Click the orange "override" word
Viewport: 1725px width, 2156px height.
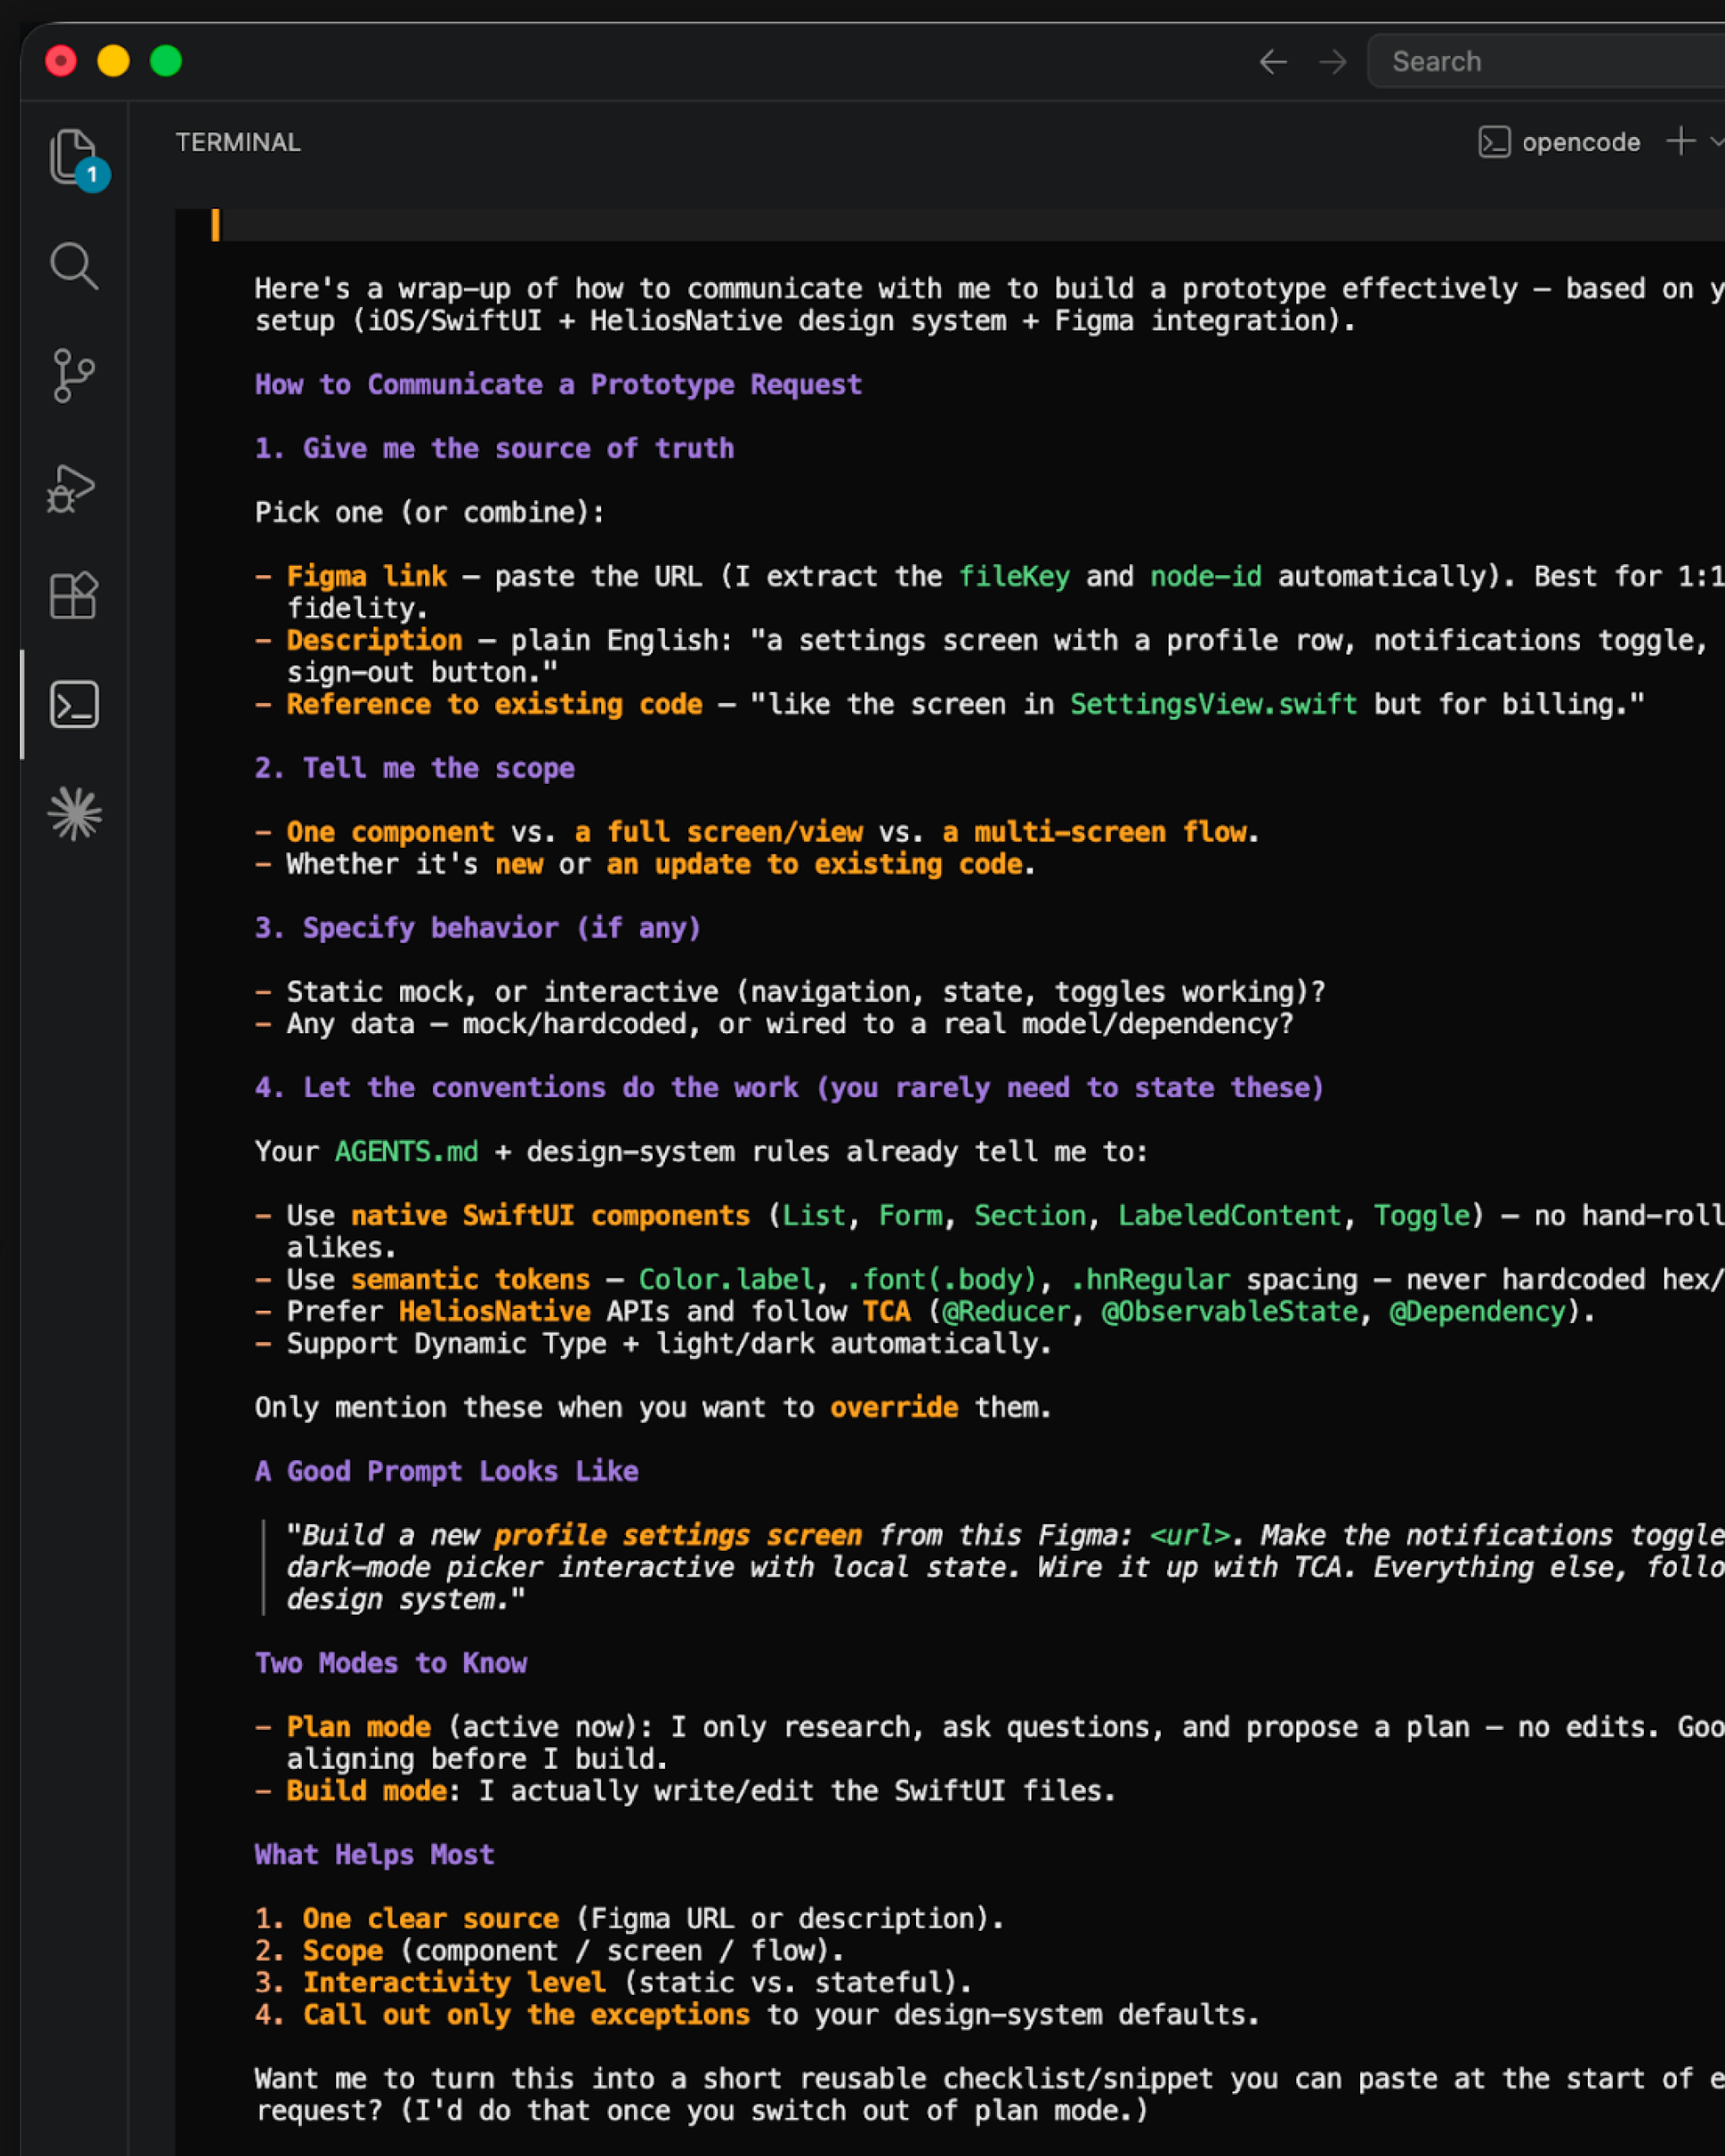894,1408
